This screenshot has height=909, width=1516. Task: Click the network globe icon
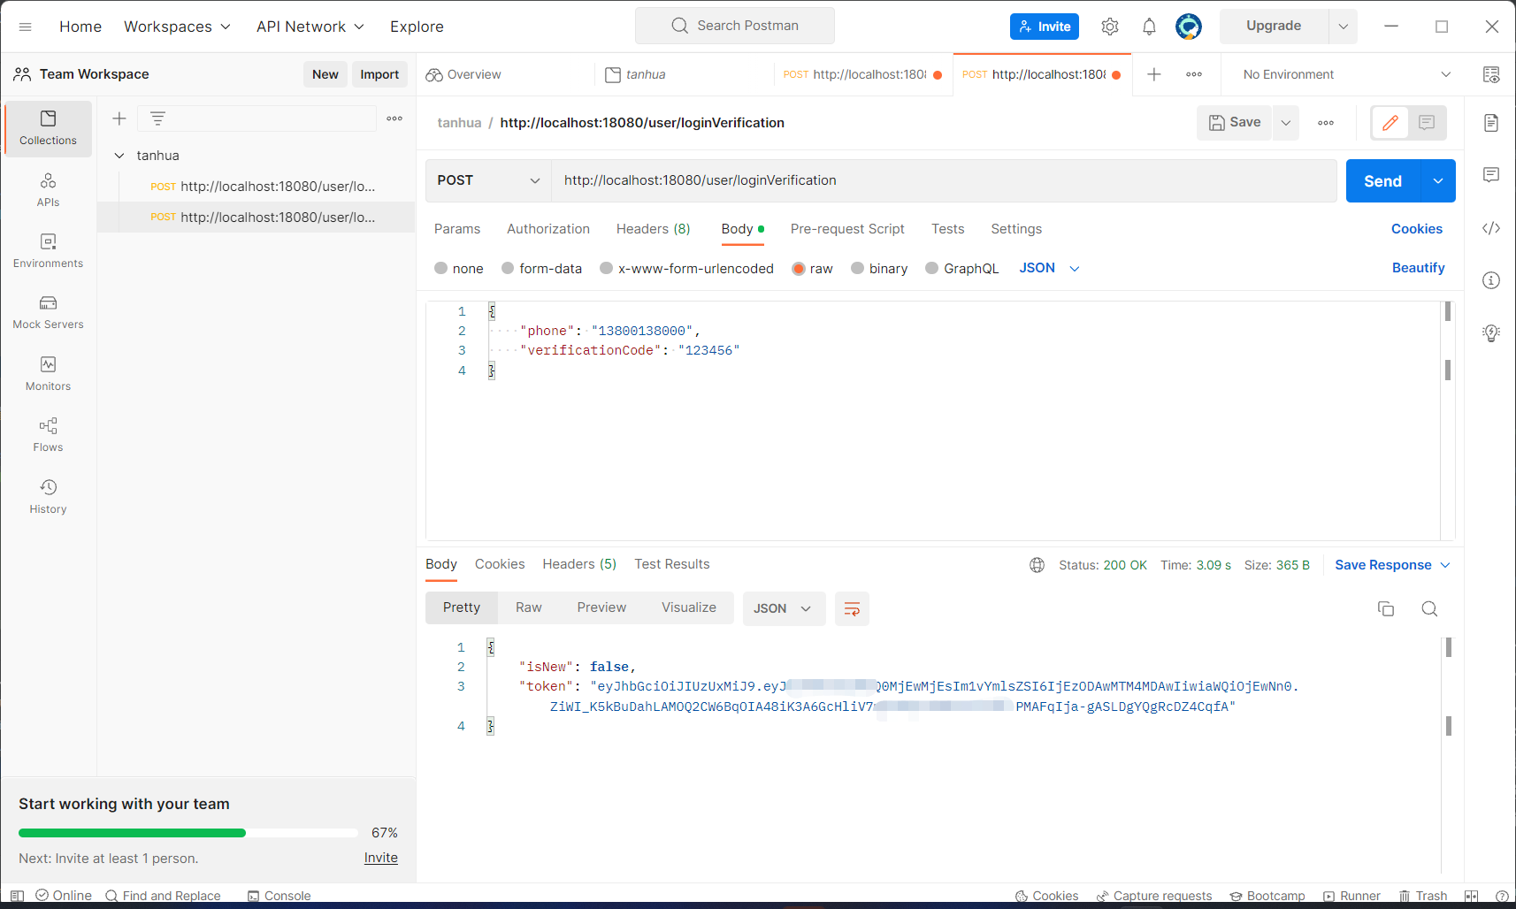(1037, 565)
